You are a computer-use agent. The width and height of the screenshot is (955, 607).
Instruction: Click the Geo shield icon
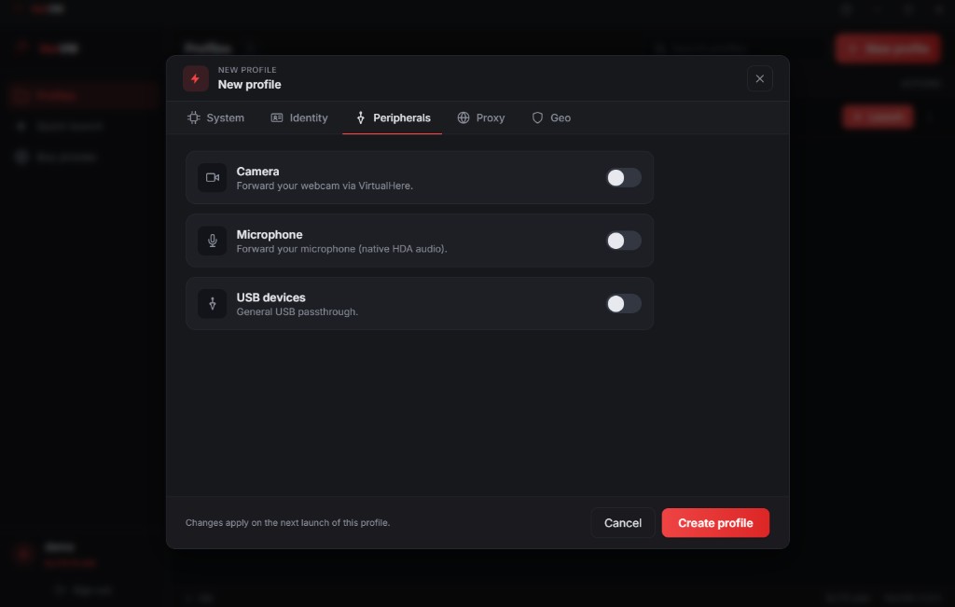537,117
